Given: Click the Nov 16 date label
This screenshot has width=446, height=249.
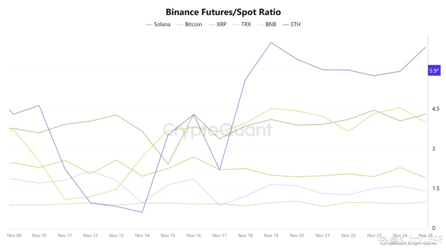Looking at the screenshot, I should (x=194, y=235).
